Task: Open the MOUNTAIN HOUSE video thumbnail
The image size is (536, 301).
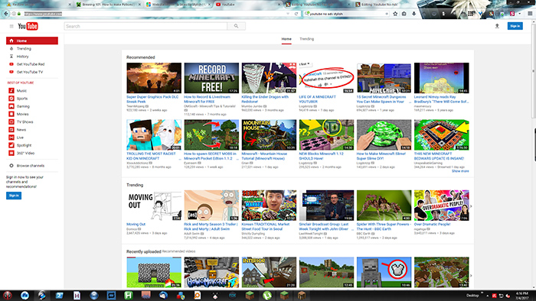Action: tap(269, 135)
